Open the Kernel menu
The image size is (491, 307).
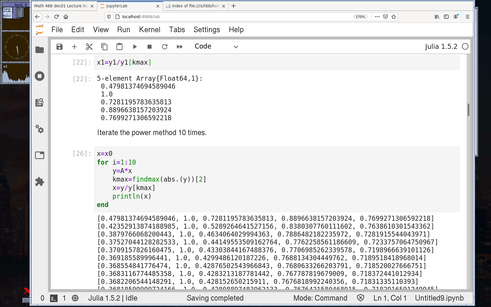149,30
